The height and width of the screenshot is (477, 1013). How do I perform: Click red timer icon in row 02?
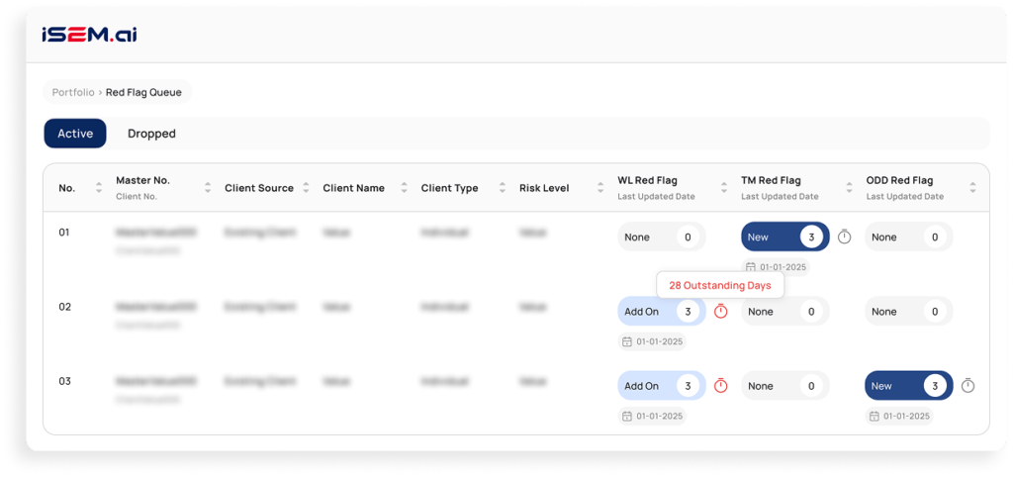click(720, 312)
